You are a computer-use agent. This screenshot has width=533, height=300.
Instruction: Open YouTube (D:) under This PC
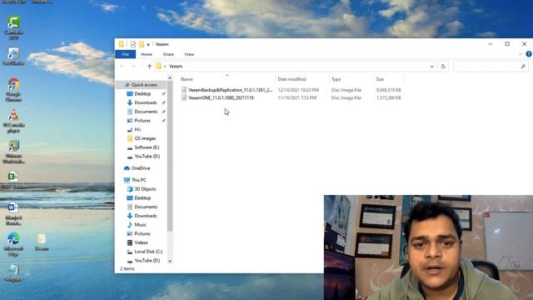[x=147, y=261]
